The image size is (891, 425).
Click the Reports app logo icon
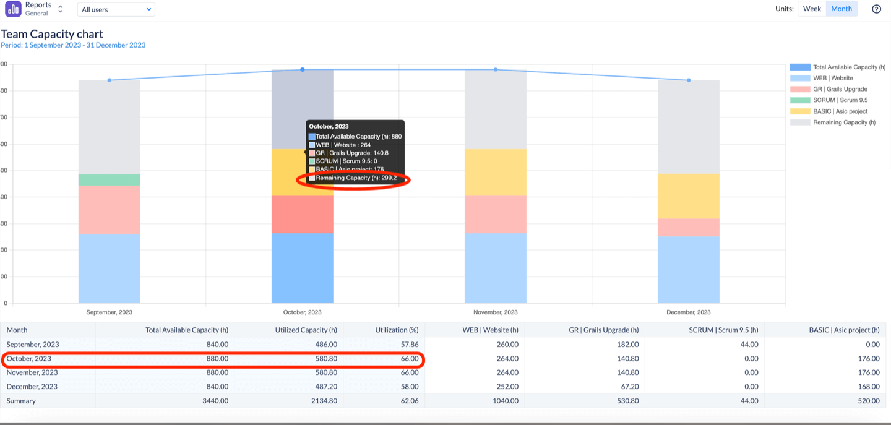pos(13,9)
